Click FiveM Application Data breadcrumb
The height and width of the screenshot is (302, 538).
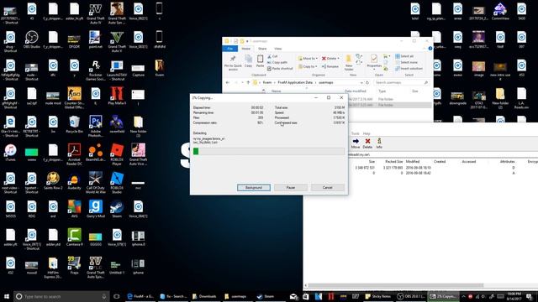pyautogui.click(x=295, y=82)
